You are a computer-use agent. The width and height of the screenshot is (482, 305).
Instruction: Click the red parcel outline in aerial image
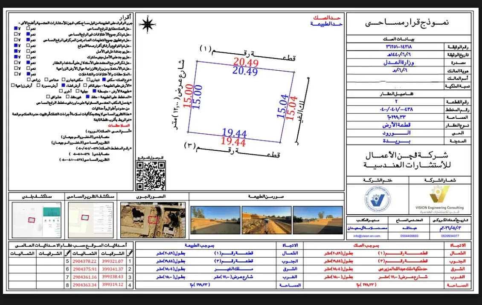click(153, 220)
